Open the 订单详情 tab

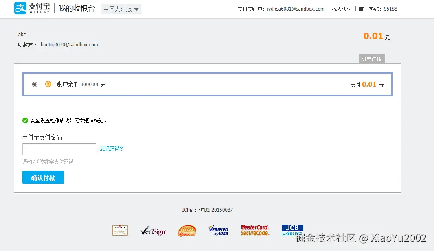pyautogui.click(x=371, y=59)
